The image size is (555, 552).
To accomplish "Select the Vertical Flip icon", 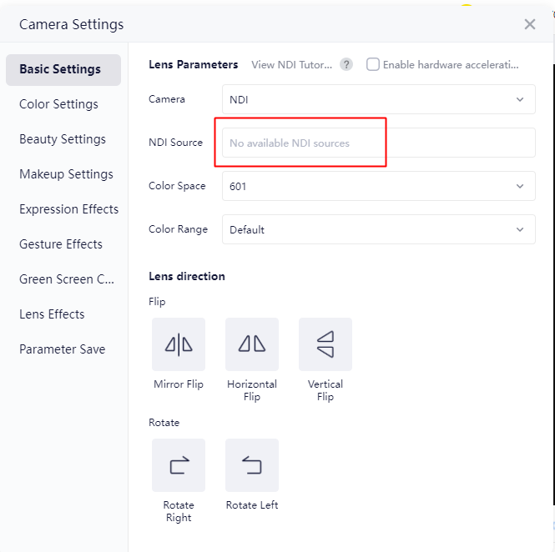I will (x=325, y=344).
